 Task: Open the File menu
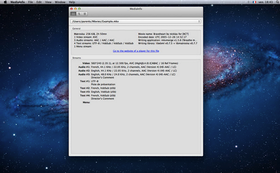tap(30, 2)
